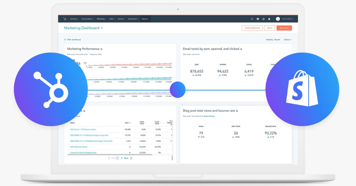
Task: Open the Sales menu
Action: tap(112, 19)
